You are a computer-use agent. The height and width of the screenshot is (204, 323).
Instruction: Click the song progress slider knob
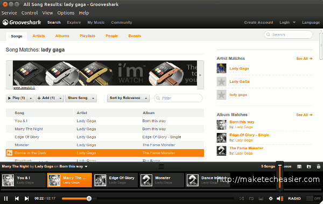point(89,199)
